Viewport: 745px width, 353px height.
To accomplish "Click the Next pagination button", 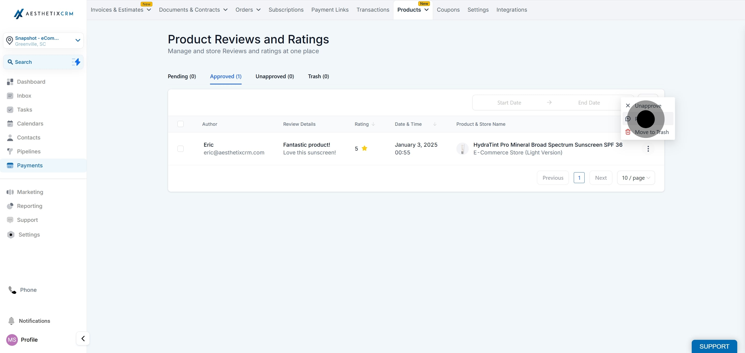I will pyautogui.click(x=600, y=178).
